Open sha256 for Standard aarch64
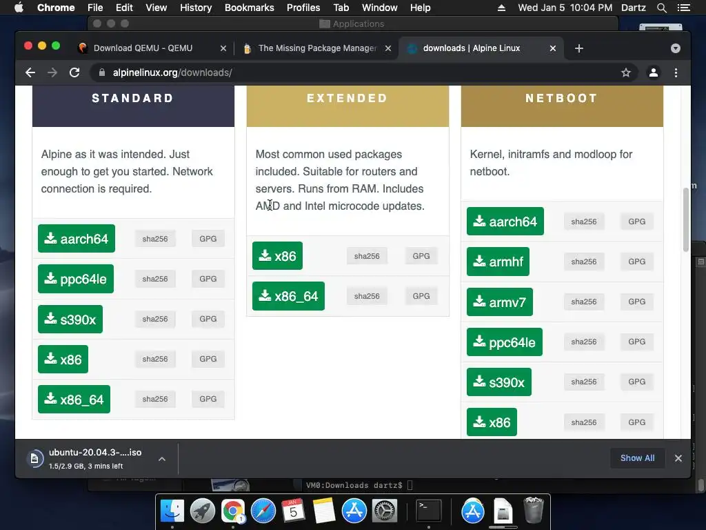 pyautogui.click(x=155, y=239)
